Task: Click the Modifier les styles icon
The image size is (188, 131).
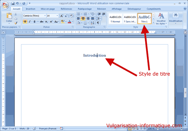Action: pos(161,18)
